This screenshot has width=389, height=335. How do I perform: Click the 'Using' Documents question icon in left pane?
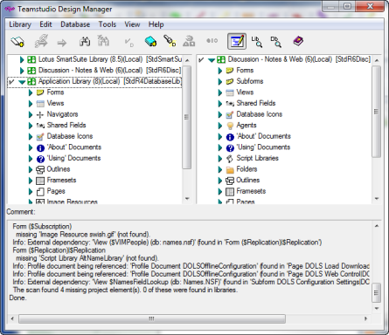click(x=40, y=159)
